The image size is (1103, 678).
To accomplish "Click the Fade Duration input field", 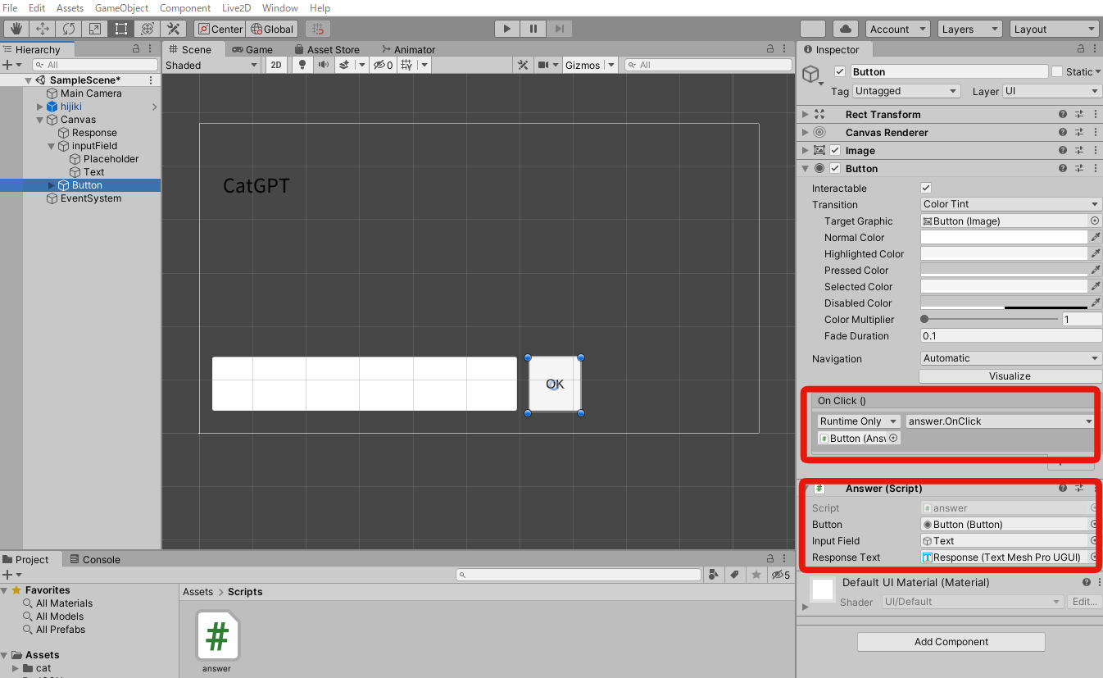I will 1010,335.
